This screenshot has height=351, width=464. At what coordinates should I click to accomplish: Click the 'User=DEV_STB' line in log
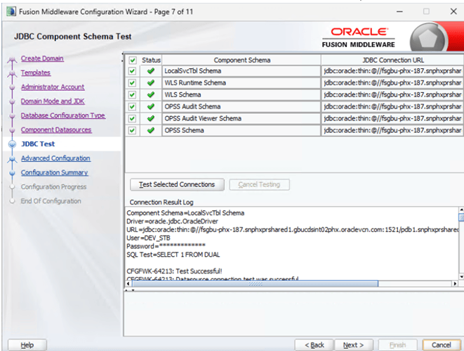coord(149,238)
